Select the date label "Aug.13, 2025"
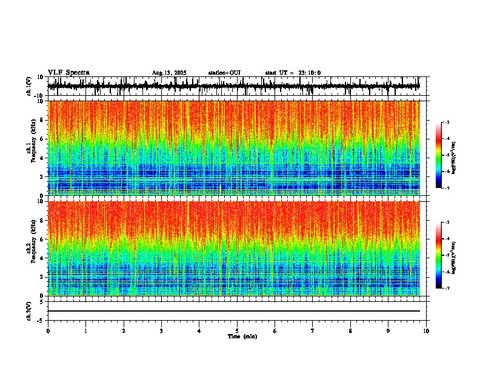The image size is (480, 371). pyautogui.click(x=169, y=73)
